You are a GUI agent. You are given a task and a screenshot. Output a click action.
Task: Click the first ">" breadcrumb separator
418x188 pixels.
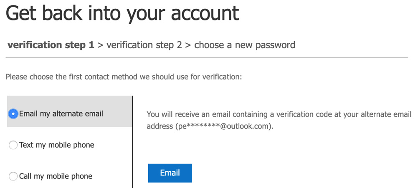[x=100, y=45]
